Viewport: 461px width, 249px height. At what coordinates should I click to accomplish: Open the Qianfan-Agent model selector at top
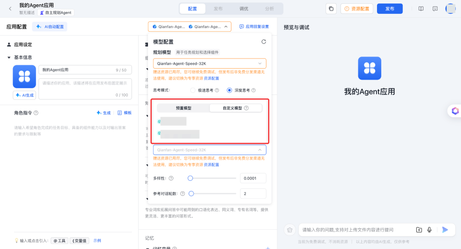[x=190, y=26]
